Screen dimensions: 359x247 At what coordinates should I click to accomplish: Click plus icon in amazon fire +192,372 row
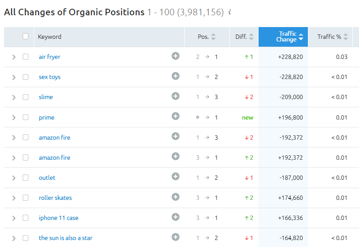click(176, 156)
